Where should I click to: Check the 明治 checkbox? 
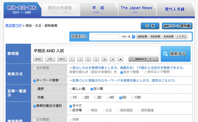point(89,111)
